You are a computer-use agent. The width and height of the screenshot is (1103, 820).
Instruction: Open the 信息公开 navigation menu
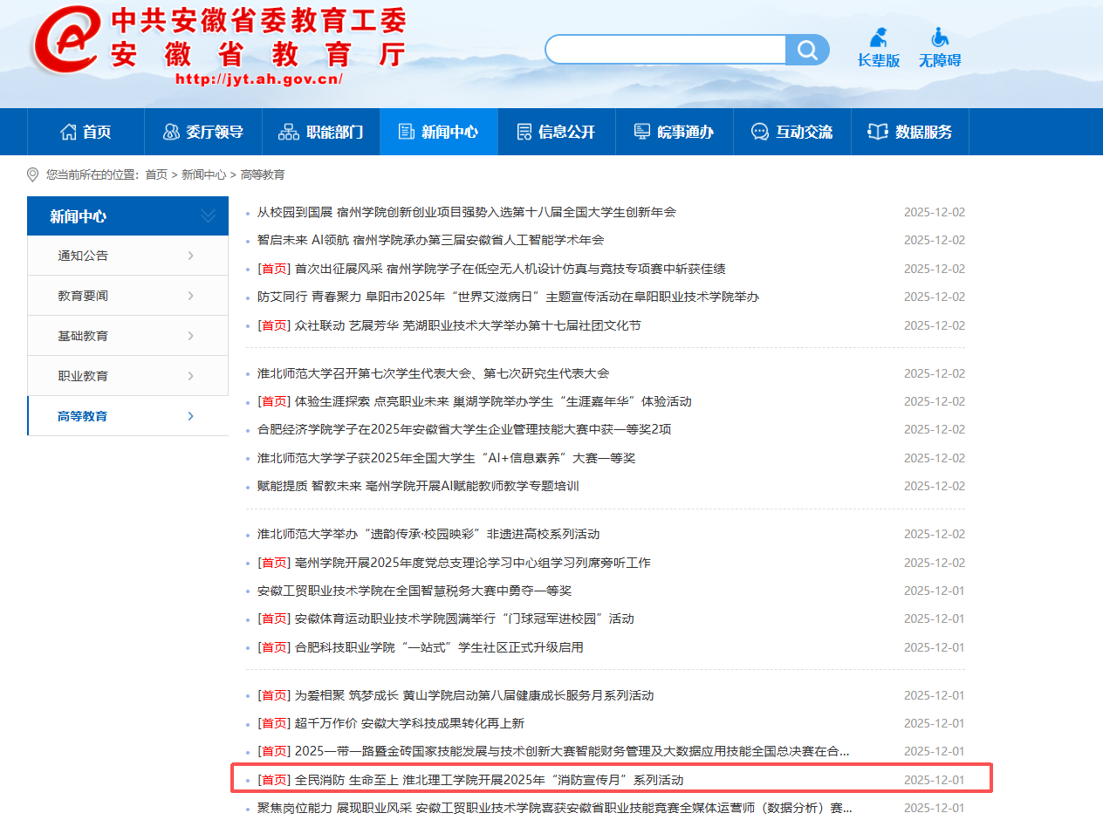click(x=556, y=132)
